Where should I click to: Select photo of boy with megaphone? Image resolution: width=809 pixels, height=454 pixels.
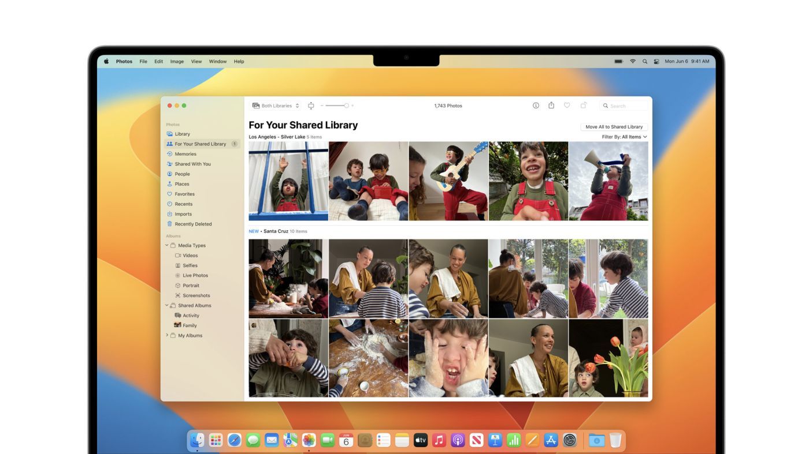(x=608, y=181)
